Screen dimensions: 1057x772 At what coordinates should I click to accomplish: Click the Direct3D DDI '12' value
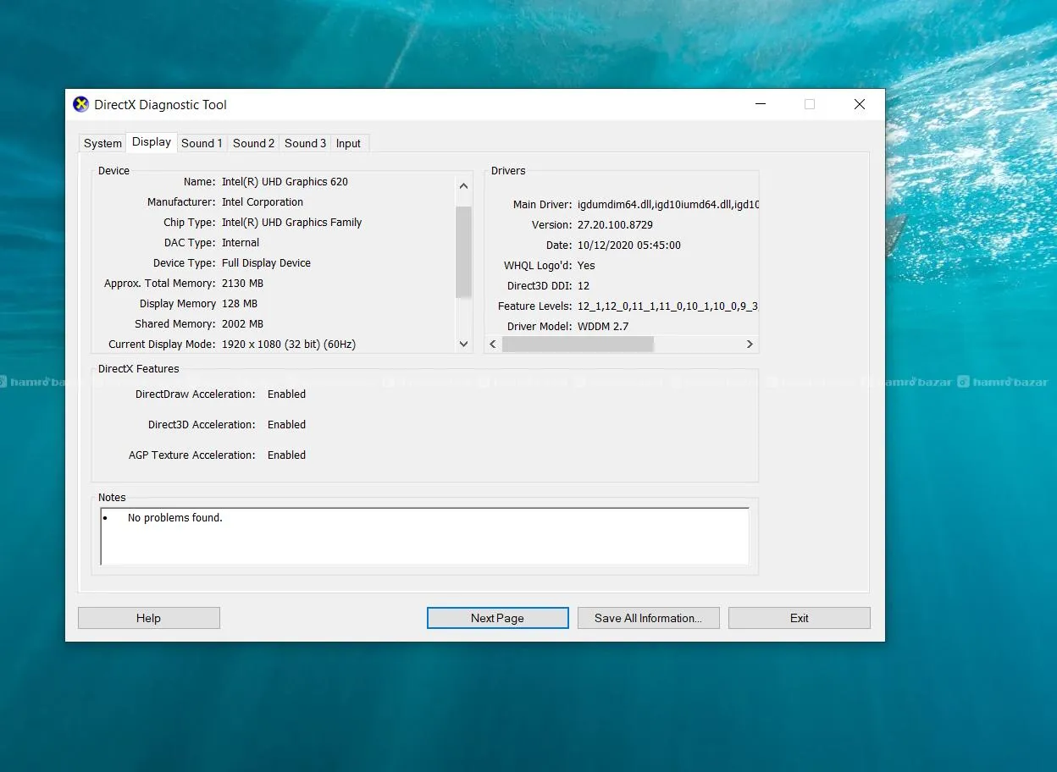point(584,285)
